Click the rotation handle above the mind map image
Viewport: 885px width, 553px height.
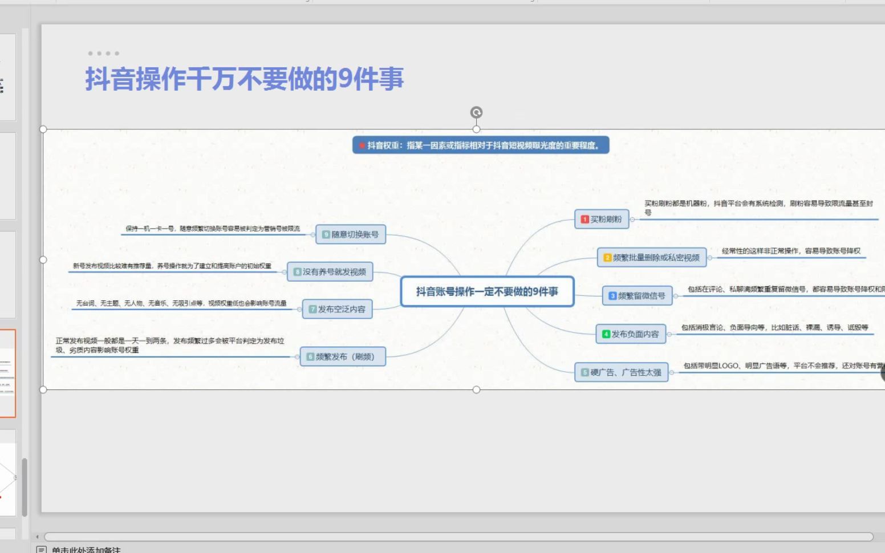pyautogui.click(x=476, y=112)
